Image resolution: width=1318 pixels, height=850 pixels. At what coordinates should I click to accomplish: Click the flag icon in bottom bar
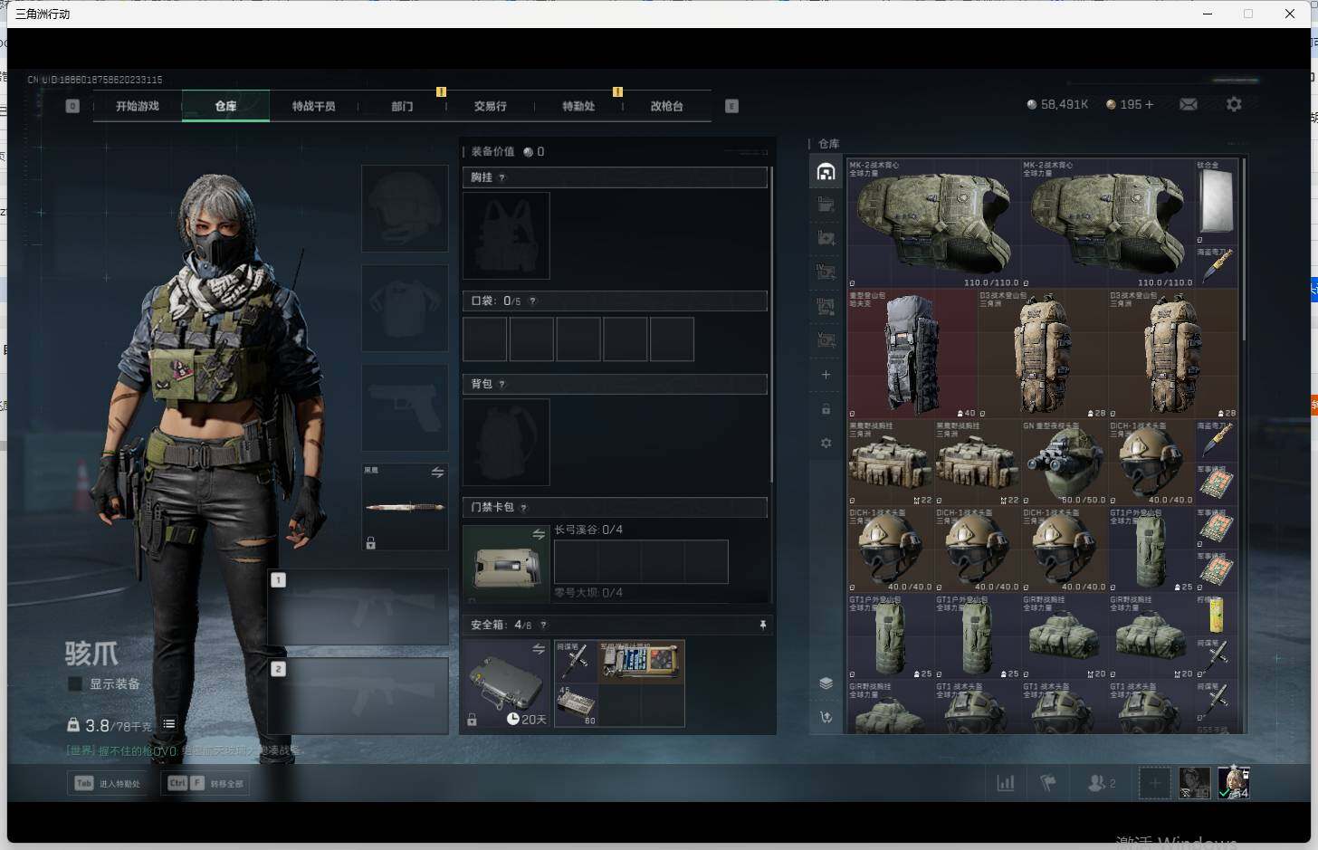pos(1048,783)
